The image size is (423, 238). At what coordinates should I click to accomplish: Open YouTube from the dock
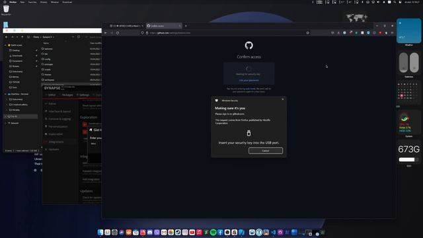[192, 232]
